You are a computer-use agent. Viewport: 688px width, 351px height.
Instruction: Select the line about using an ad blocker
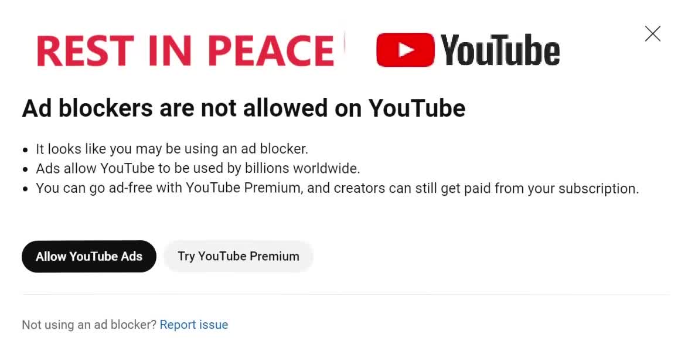[x=172, y=149]
